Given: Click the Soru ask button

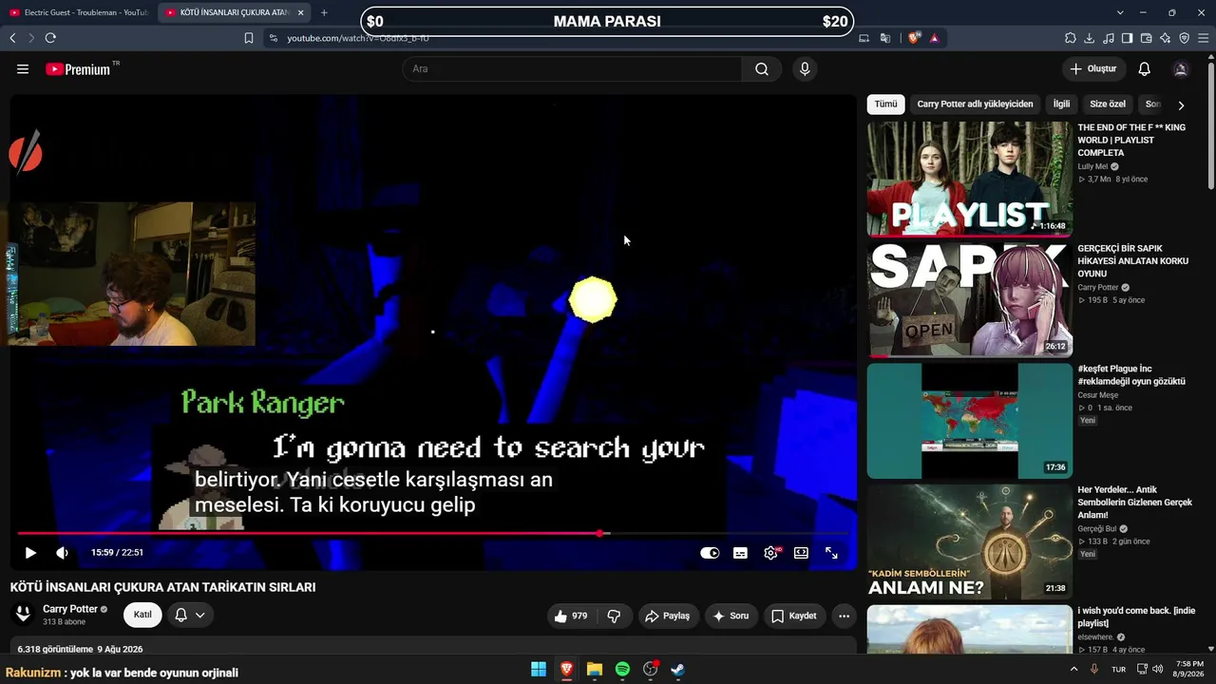Looking at the screenshot, I should point(731,616).
